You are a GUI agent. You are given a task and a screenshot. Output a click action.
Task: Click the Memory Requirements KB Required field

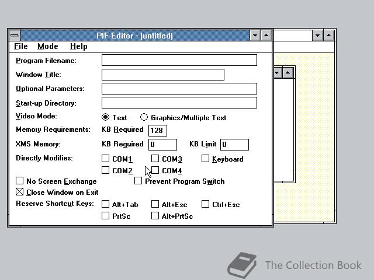click(158, 131)
